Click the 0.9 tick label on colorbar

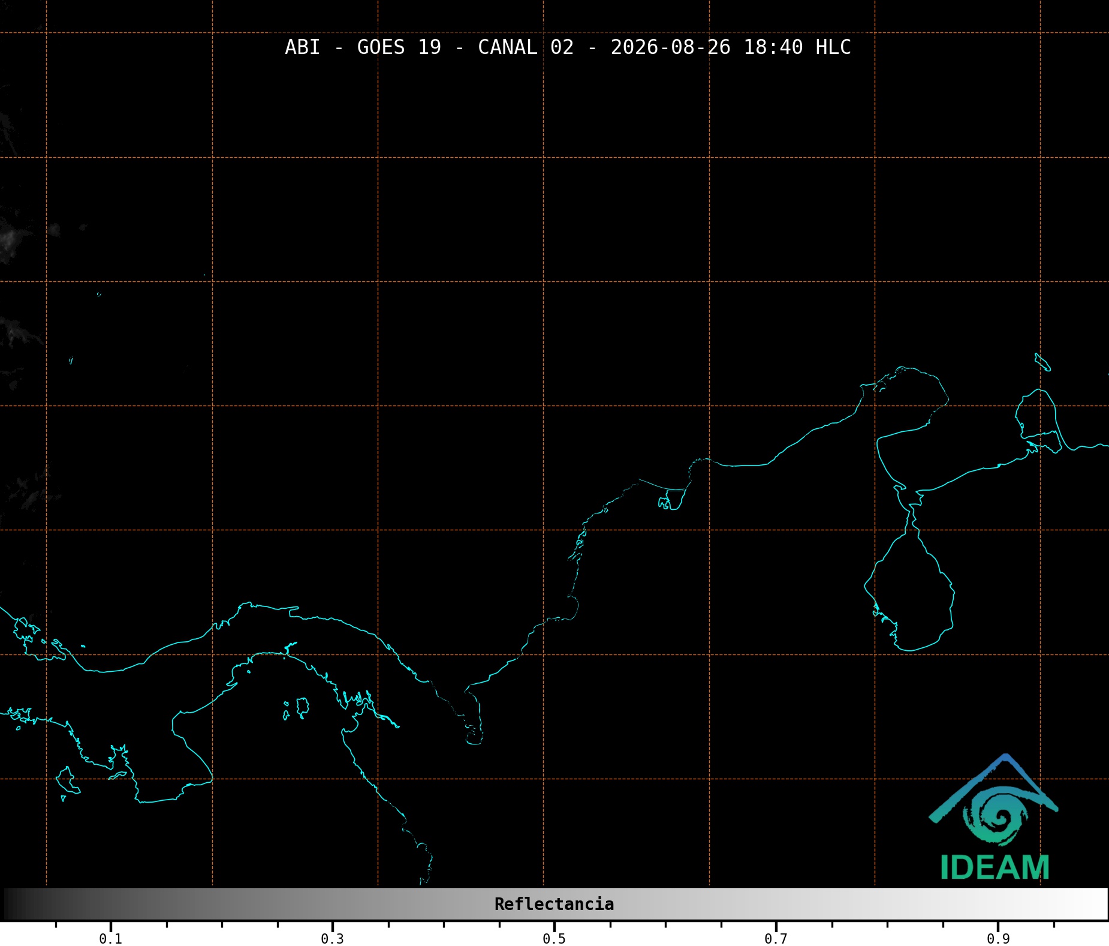point(998,938)
